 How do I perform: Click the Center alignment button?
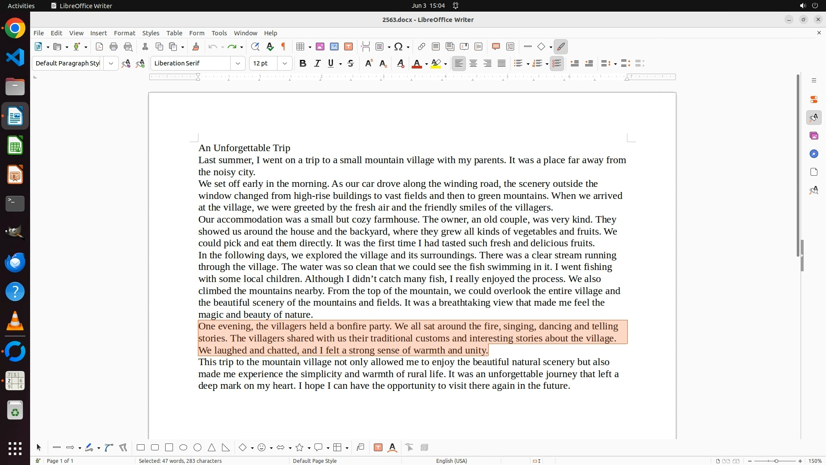tap(473, 63)
